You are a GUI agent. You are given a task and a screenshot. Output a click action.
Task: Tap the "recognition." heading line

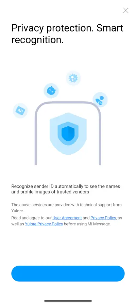[37, 40]
